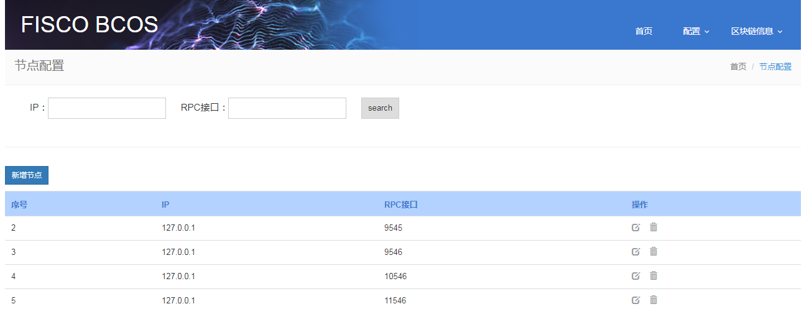Edit the node with RPC port 9546
This screenshot has height=332, width=809.
(x=636, y=252)
